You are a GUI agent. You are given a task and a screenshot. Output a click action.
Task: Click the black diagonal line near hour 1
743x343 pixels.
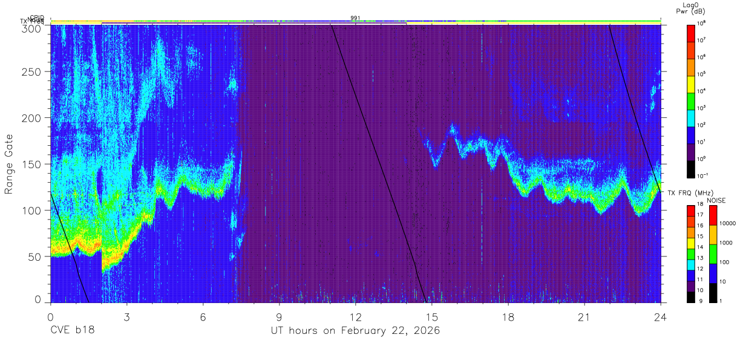(x=70, y=247)
